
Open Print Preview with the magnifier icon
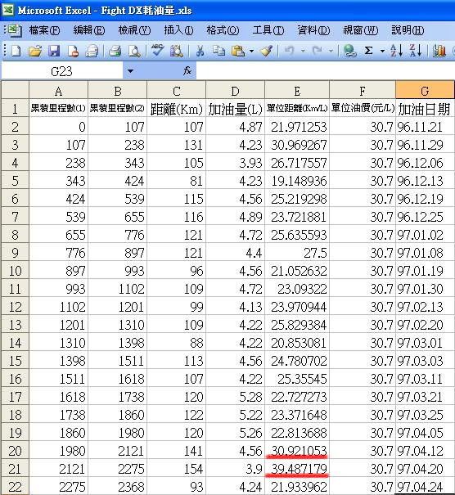(134, 51)
